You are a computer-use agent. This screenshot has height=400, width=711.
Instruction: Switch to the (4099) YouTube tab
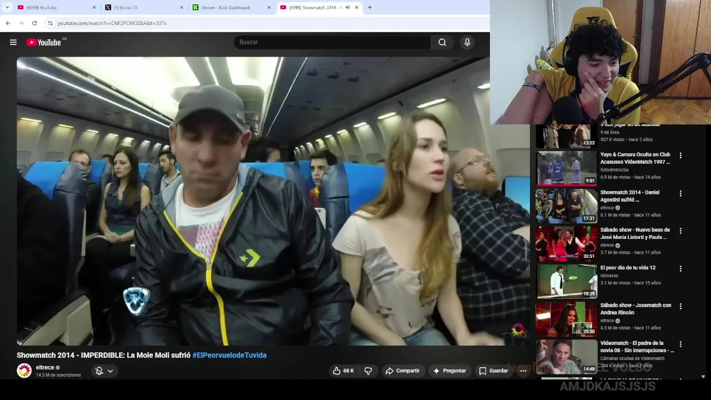pos(56,7)
